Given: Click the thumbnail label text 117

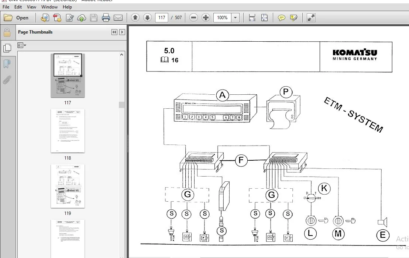Looking at the screenshot, I should point(68,103).
